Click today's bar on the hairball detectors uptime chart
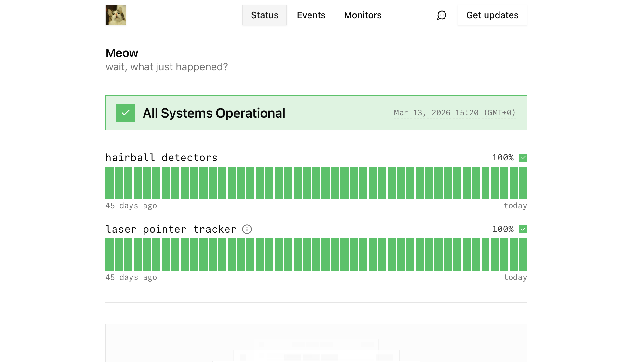Image resolution: width=643 pixels, height=362 pixels. click(523, 183)
